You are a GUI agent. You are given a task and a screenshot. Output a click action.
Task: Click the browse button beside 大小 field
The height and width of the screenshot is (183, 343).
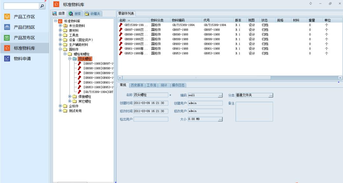pos(220,119)
